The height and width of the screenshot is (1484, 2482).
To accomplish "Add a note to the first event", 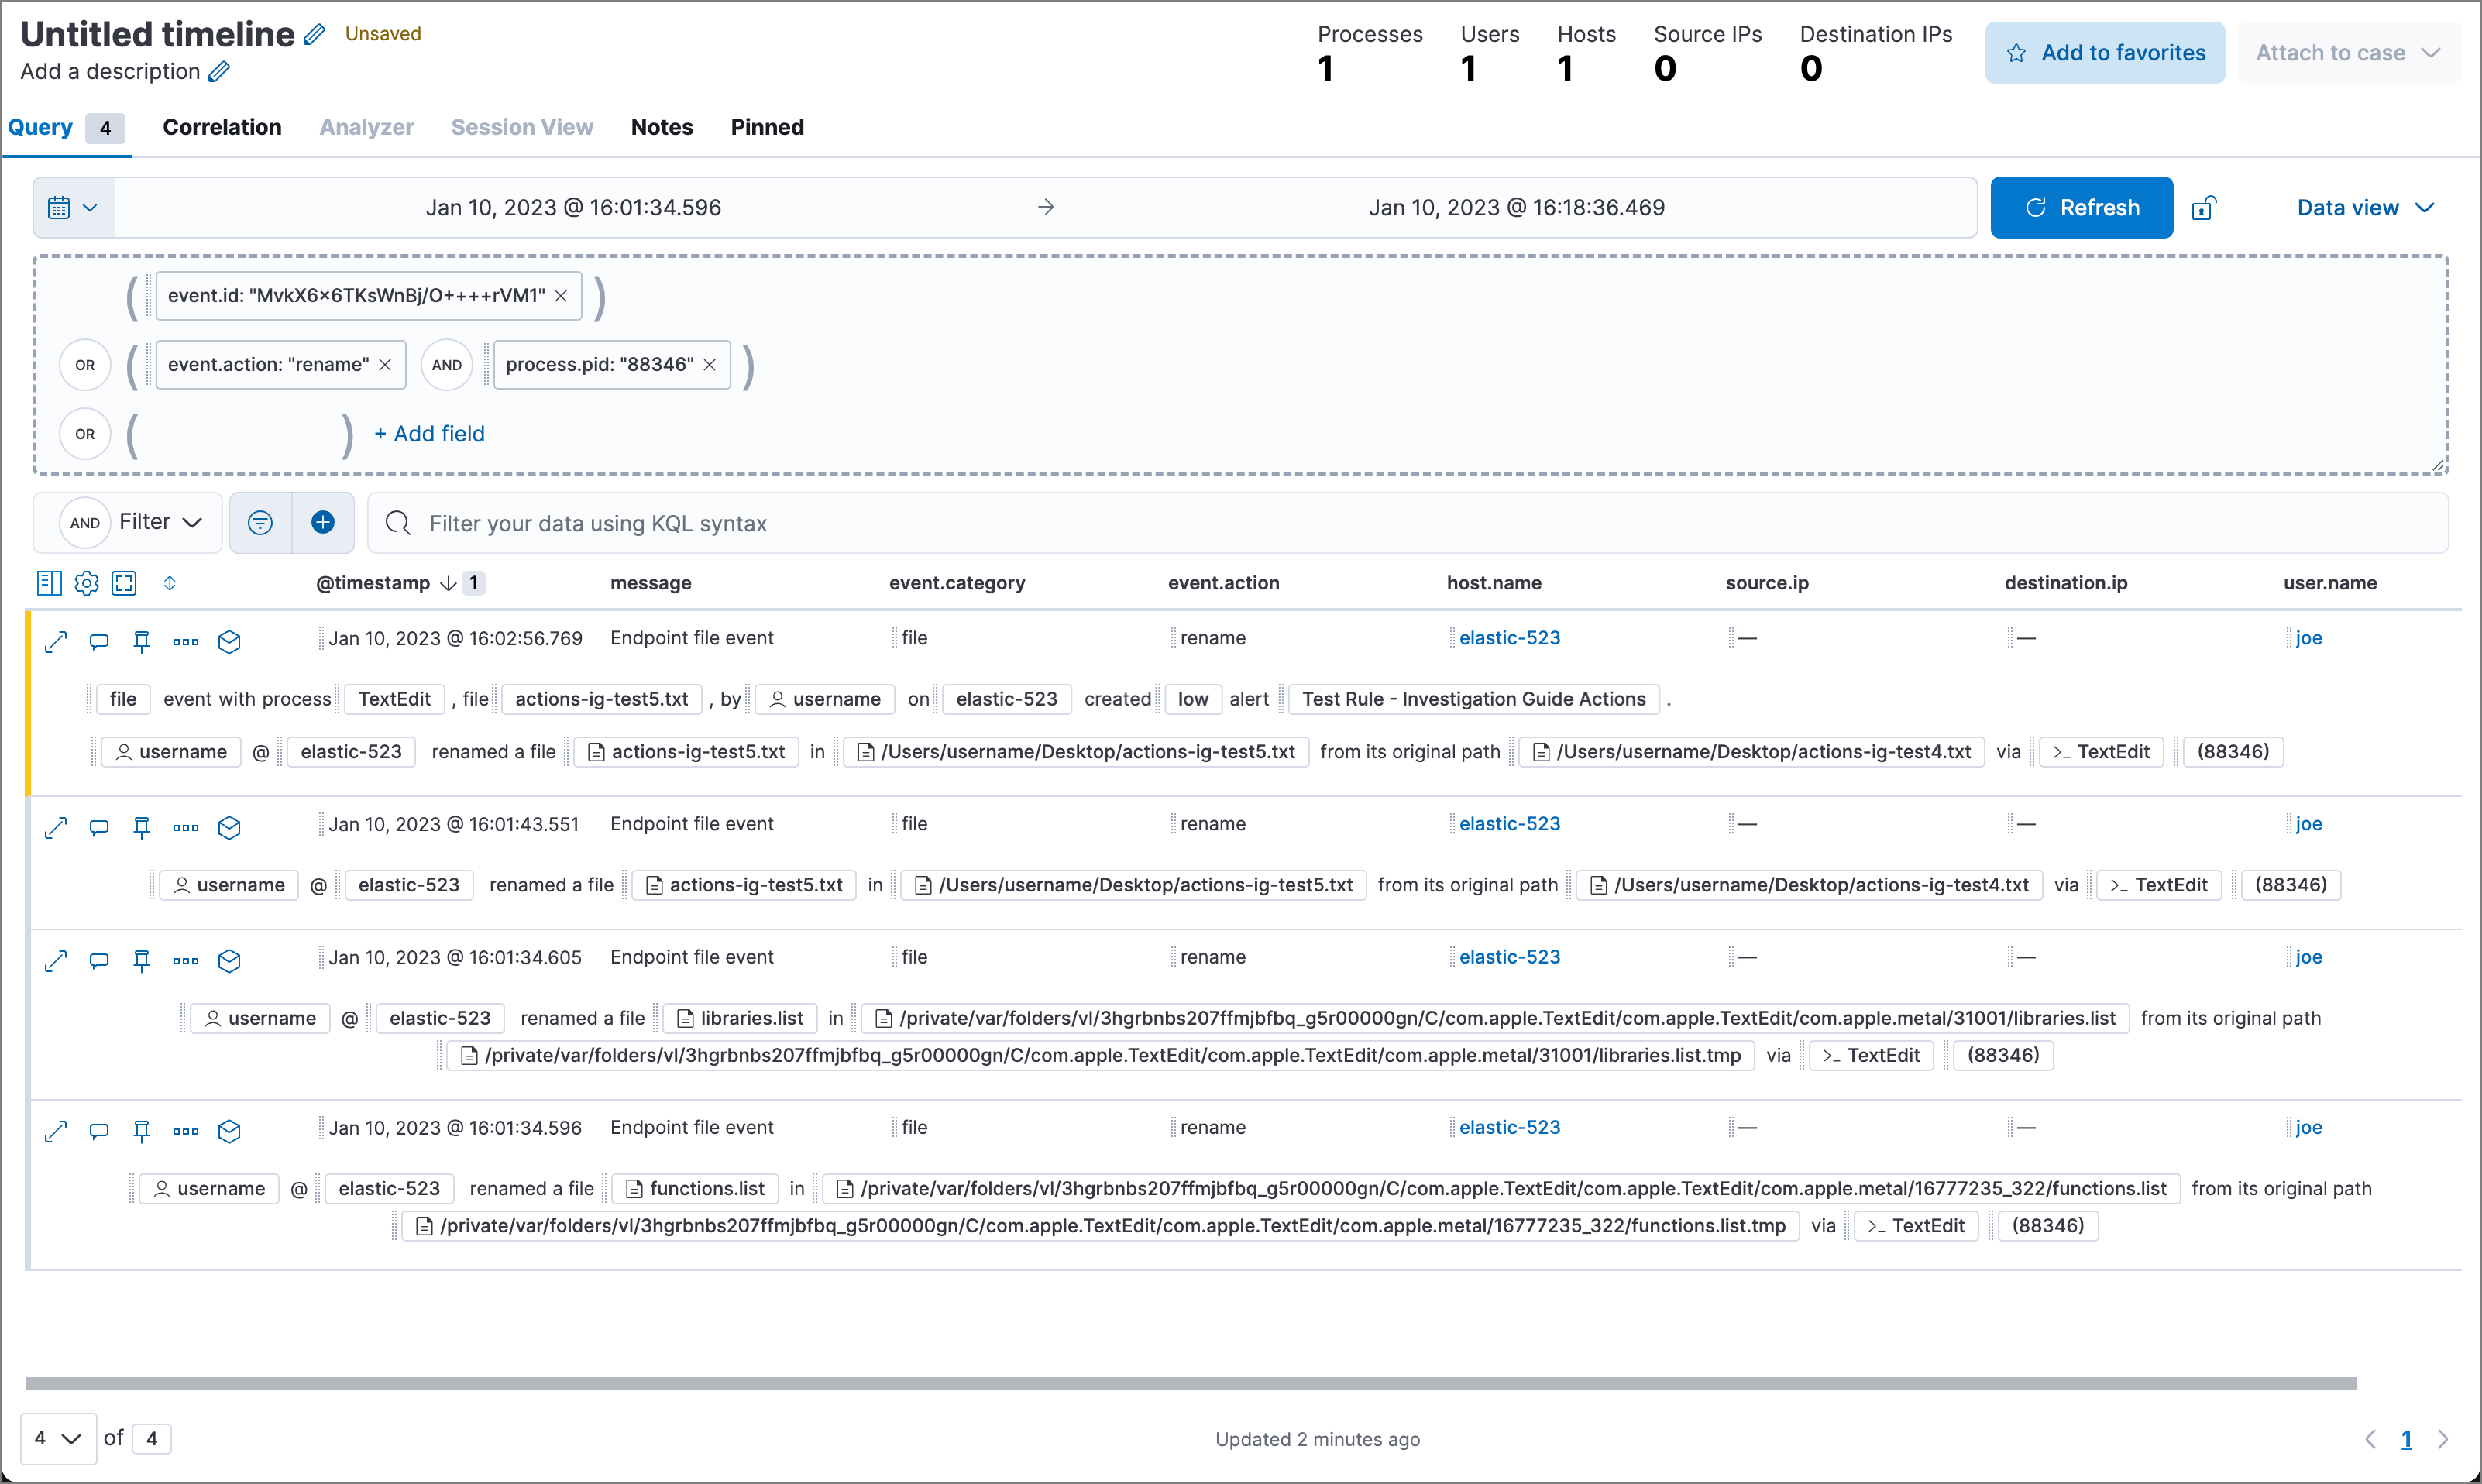I will click(x=98, y=641).
